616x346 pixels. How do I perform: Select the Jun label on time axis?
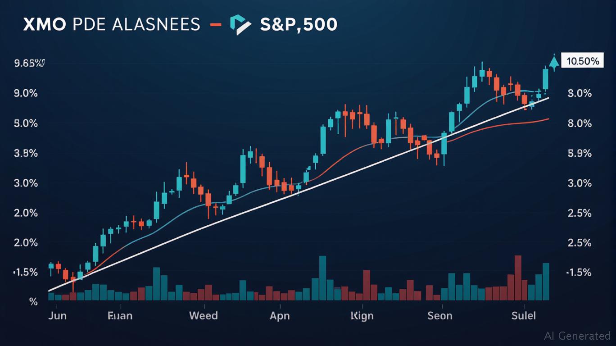tap(57, 315)
